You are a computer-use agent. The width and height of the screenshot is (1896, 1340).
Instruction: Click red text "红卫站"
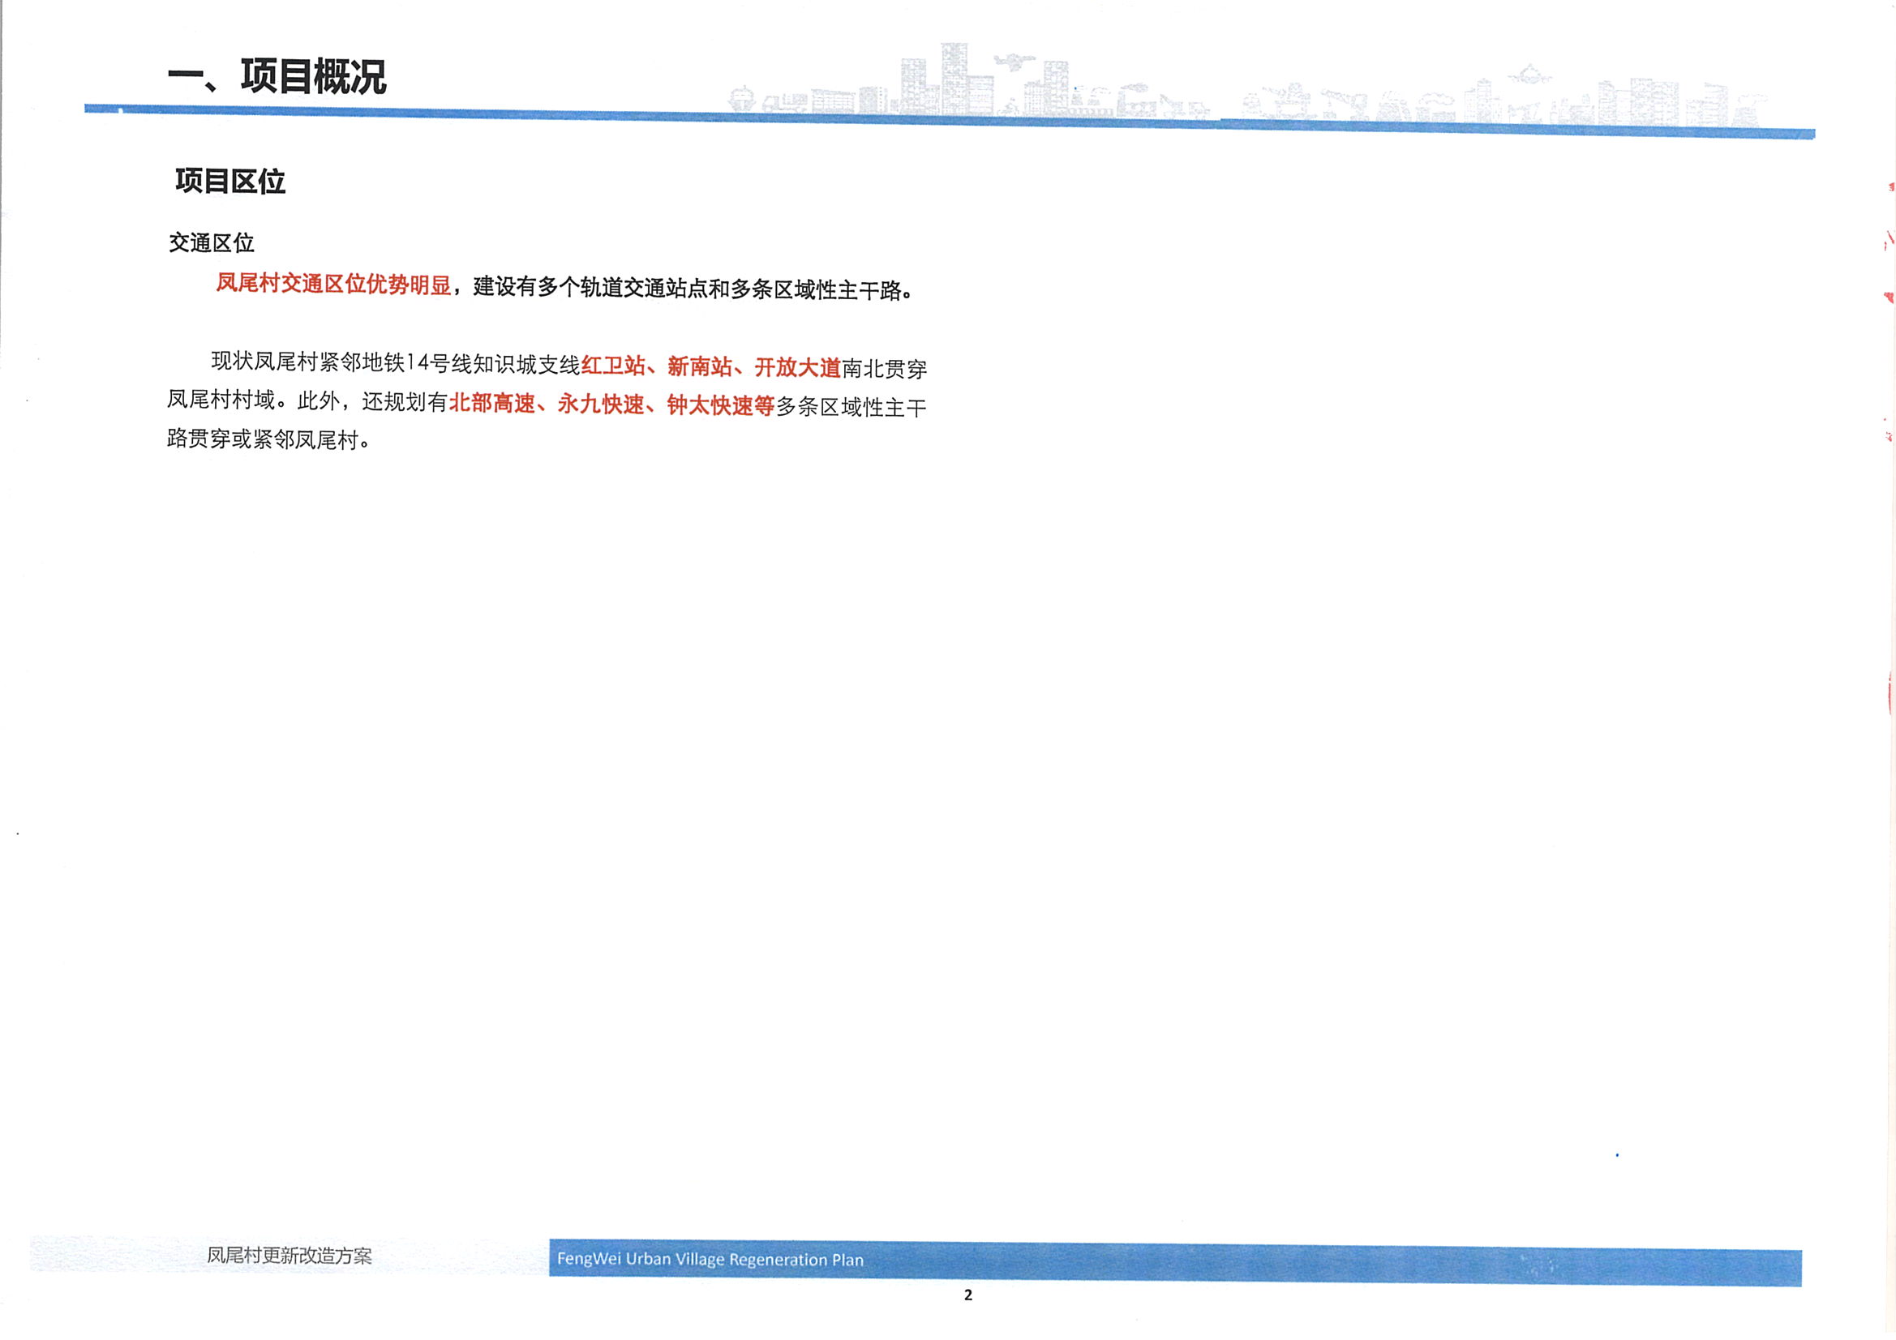614,366
